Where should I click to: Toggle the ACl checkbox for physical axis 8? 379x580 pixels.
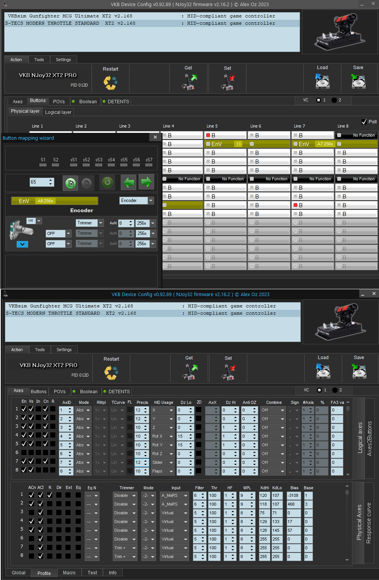point(41,556)
